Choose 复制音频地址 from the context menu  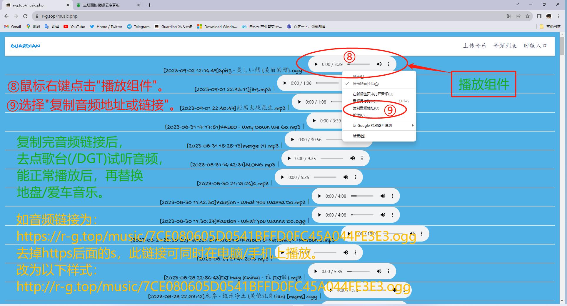coord(366,108)
